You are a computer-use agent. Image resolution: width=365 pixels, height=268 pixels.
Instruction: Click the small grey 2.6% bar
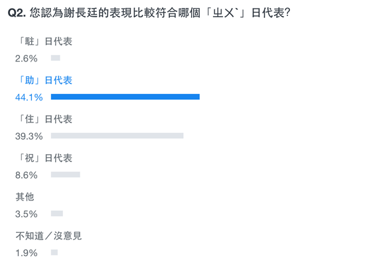[55, 58]
